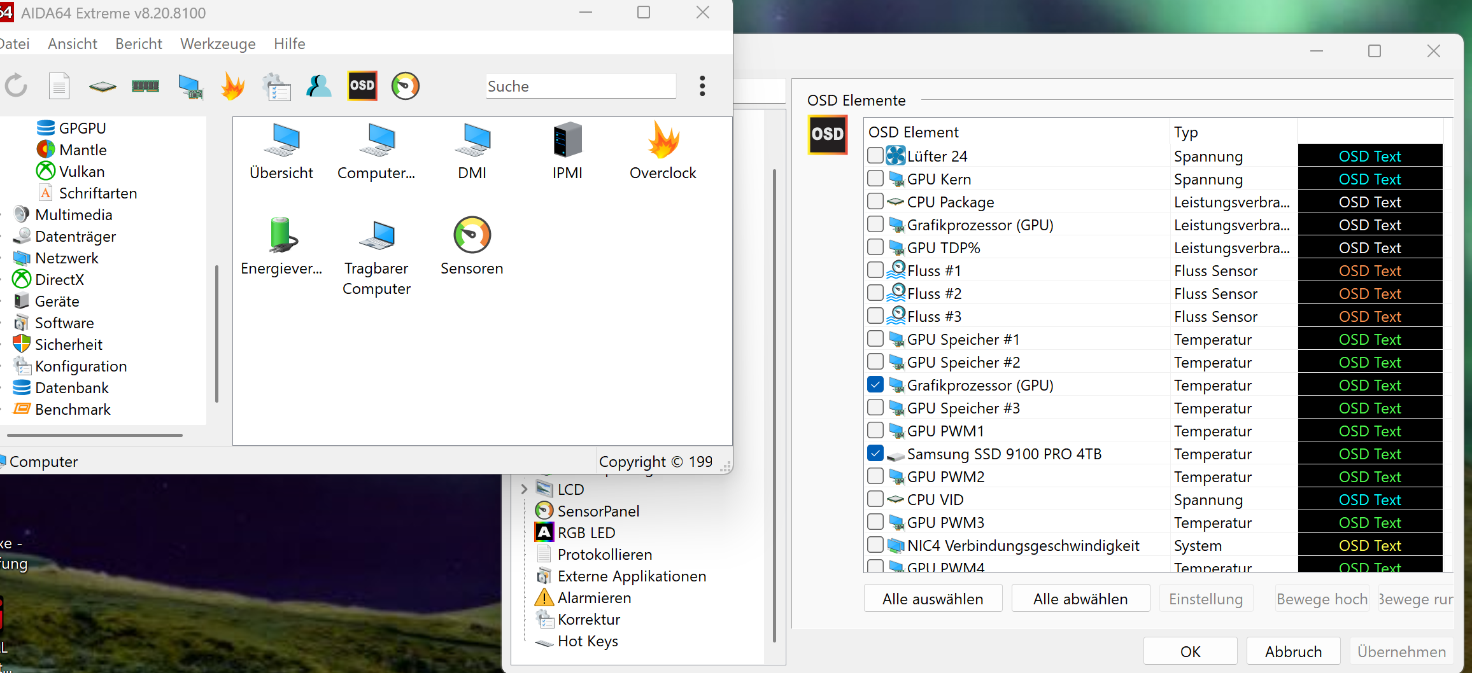Open the Bericht menu
1472x673 pixels.
[139, 44]
